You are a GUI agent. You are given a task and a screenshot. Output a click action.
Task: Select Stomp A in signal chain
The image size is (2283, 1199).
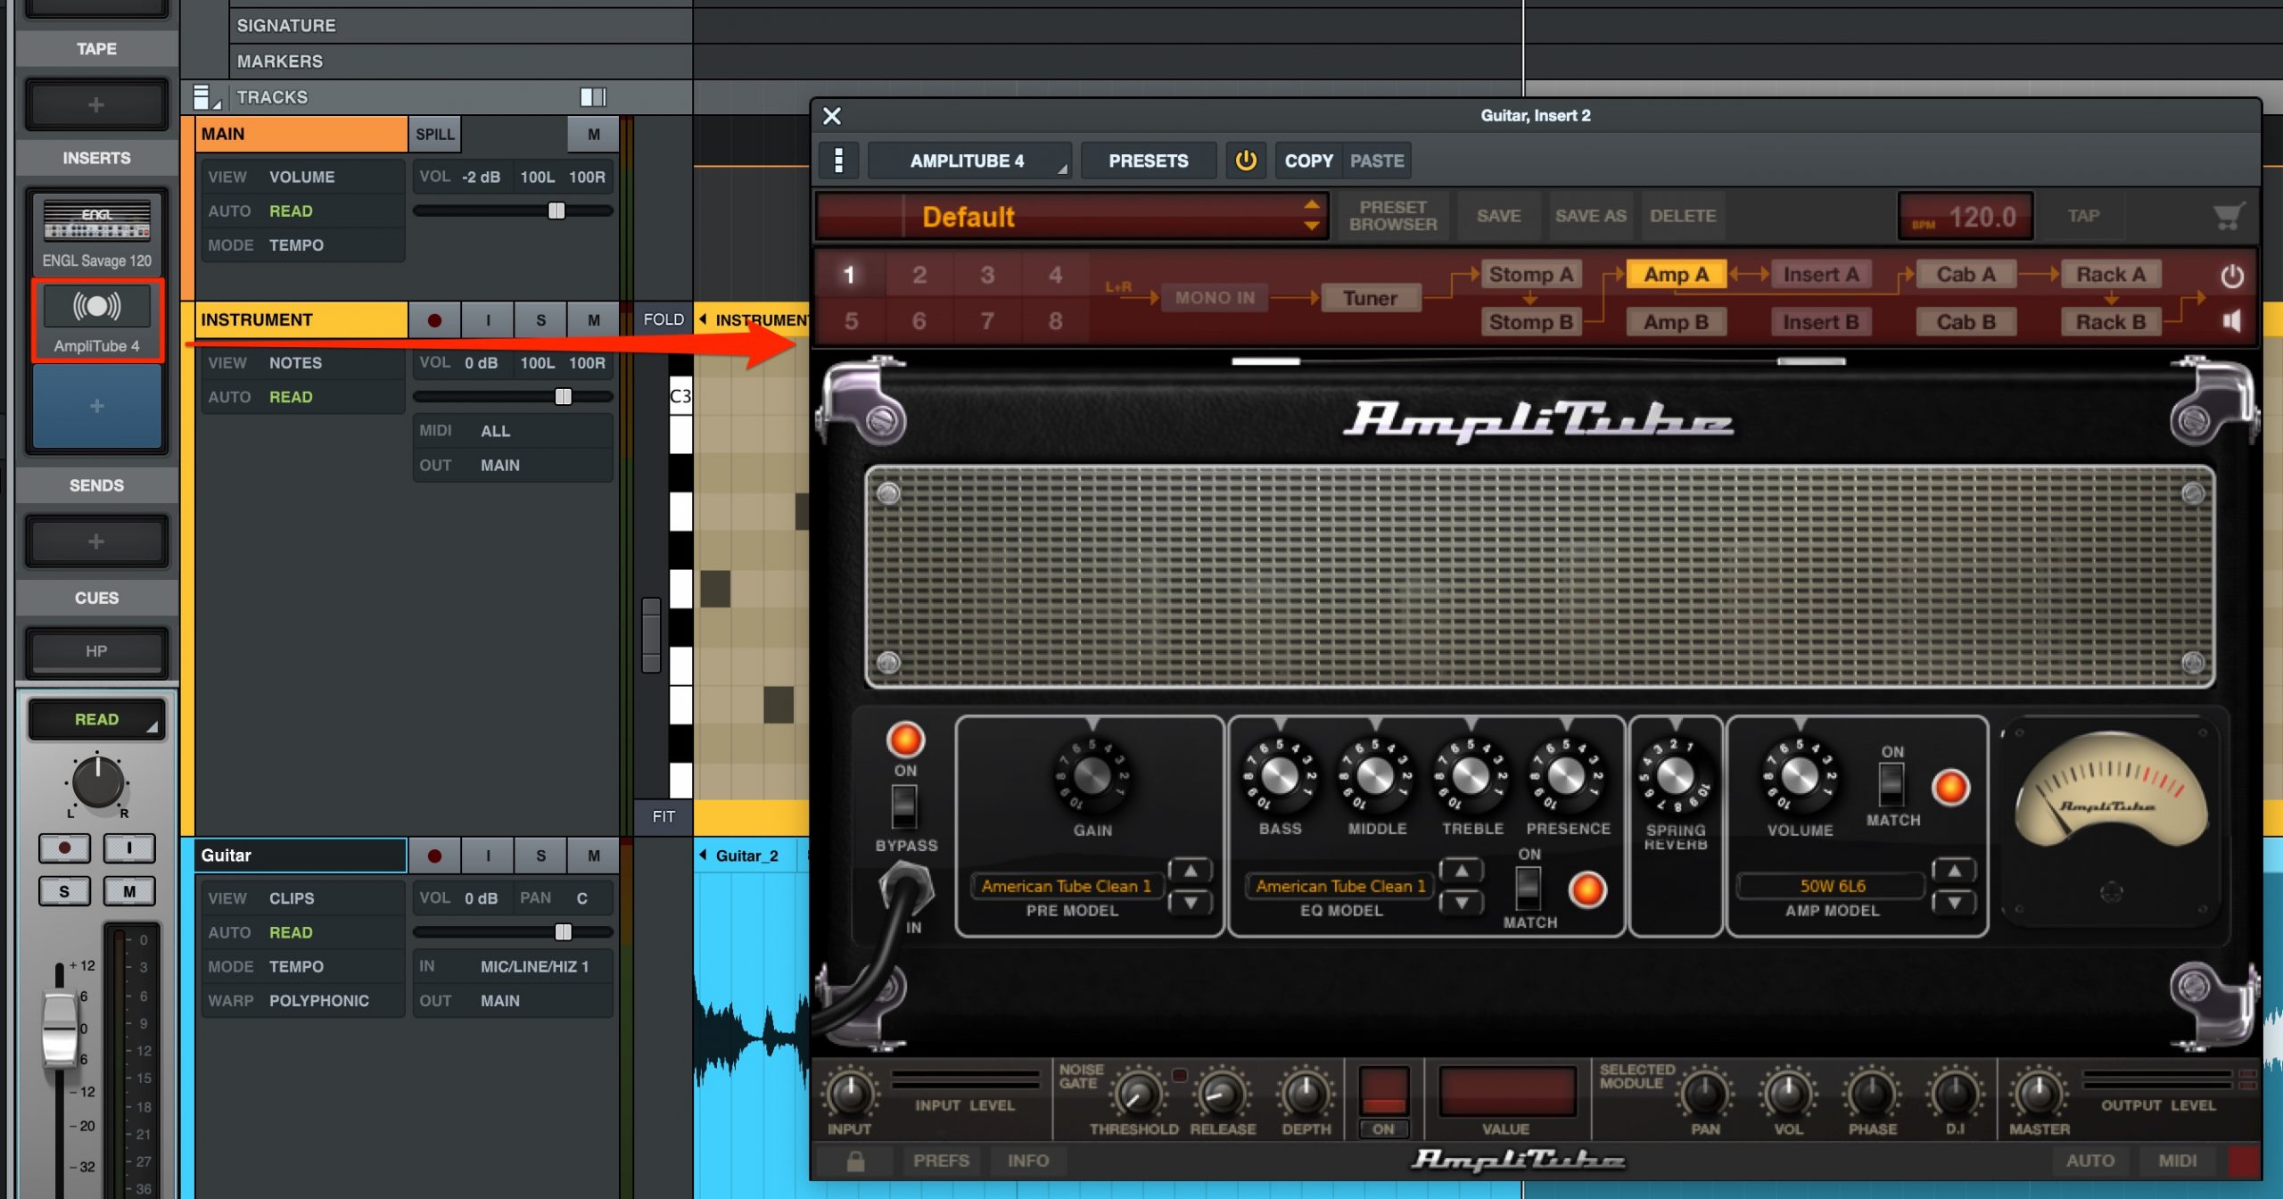(x=1530, y=274)
